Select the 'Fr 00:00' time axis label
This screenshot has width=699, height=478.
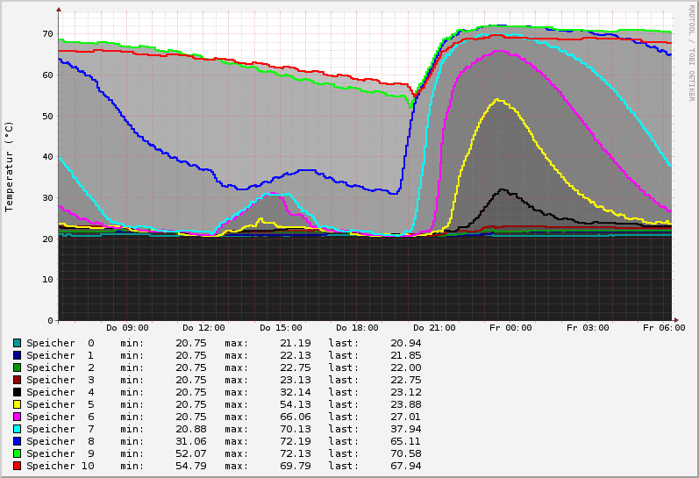[x=510, y=328]
